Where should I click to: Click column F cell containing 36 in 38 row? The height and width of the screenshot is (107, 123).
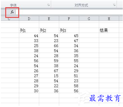tap(69, 50)
